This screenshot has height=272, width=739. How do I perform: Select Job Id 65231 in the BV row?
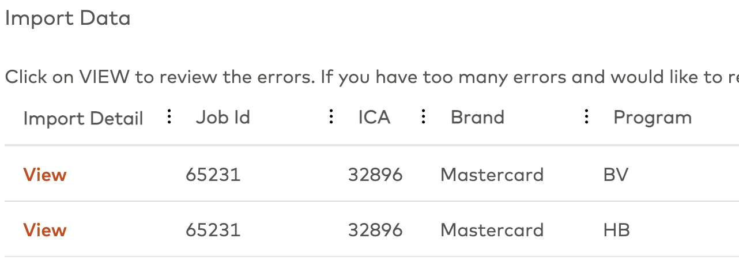pyautogui.click(x=213, y=175)
